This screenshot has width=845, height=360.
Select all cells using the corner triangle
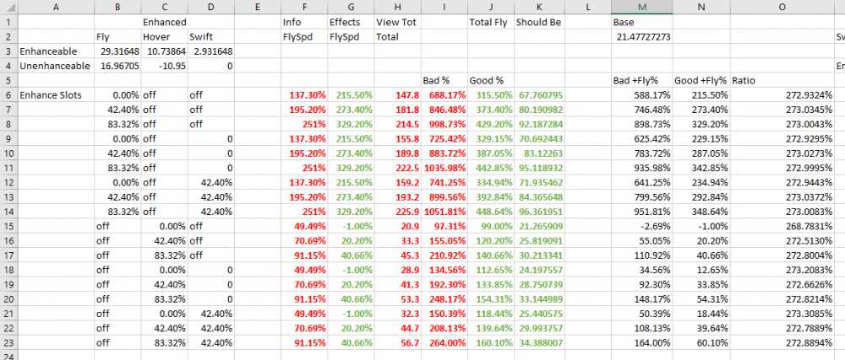click(8, 7)
